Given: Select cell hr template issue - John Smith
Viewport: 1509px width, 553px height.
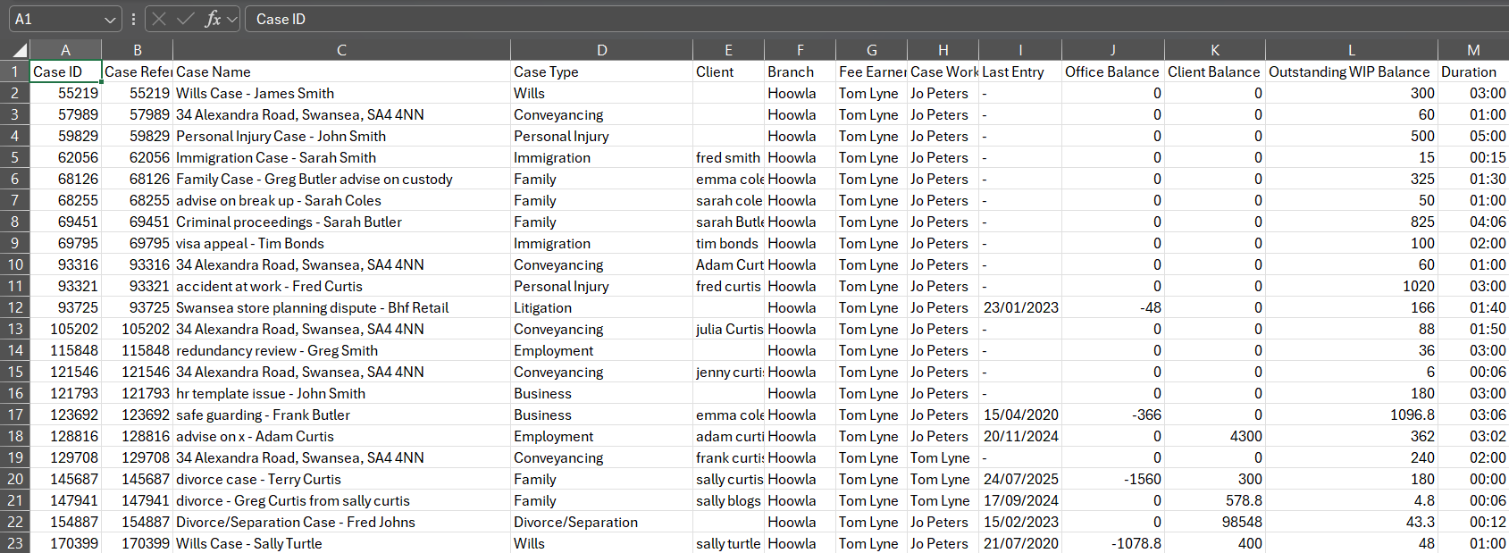Looking at the screenshot, I should [341, 393].
